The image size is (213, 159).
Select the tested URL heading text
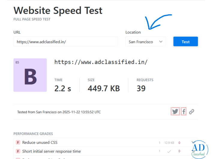point(101,62)
